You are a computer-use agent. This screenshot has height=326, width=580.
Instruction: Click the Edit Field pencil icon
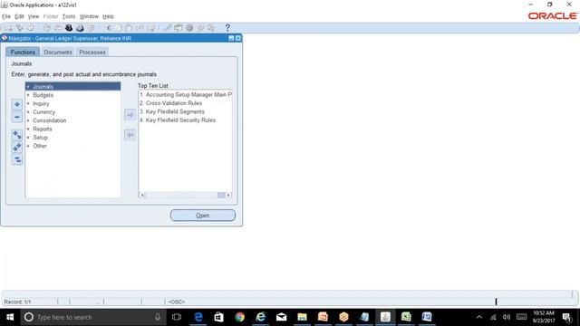click(x=167, y=28)
